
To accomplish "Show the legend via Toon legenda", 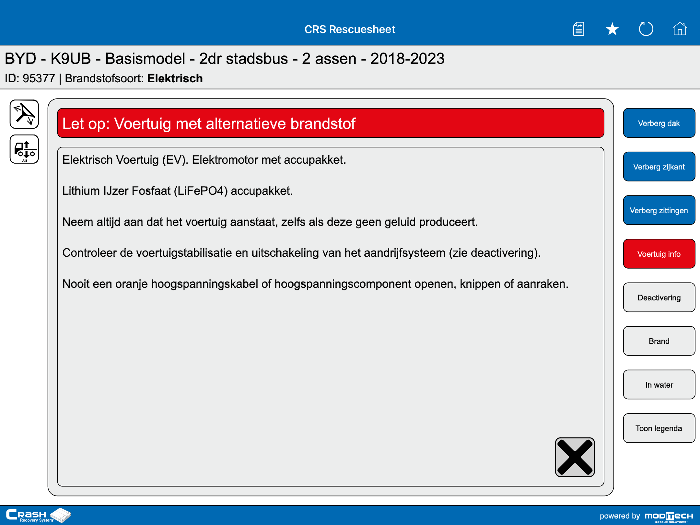I will coord(659,428).
